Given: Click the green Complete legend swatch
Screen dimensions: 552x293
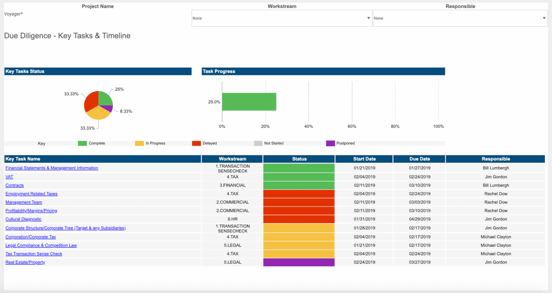Looking at the screenshot, I should [82, 143].
